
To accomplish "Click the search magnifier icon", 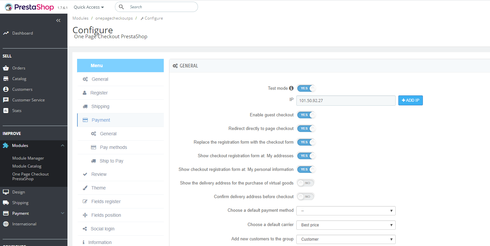I will [x=121, y=7].
